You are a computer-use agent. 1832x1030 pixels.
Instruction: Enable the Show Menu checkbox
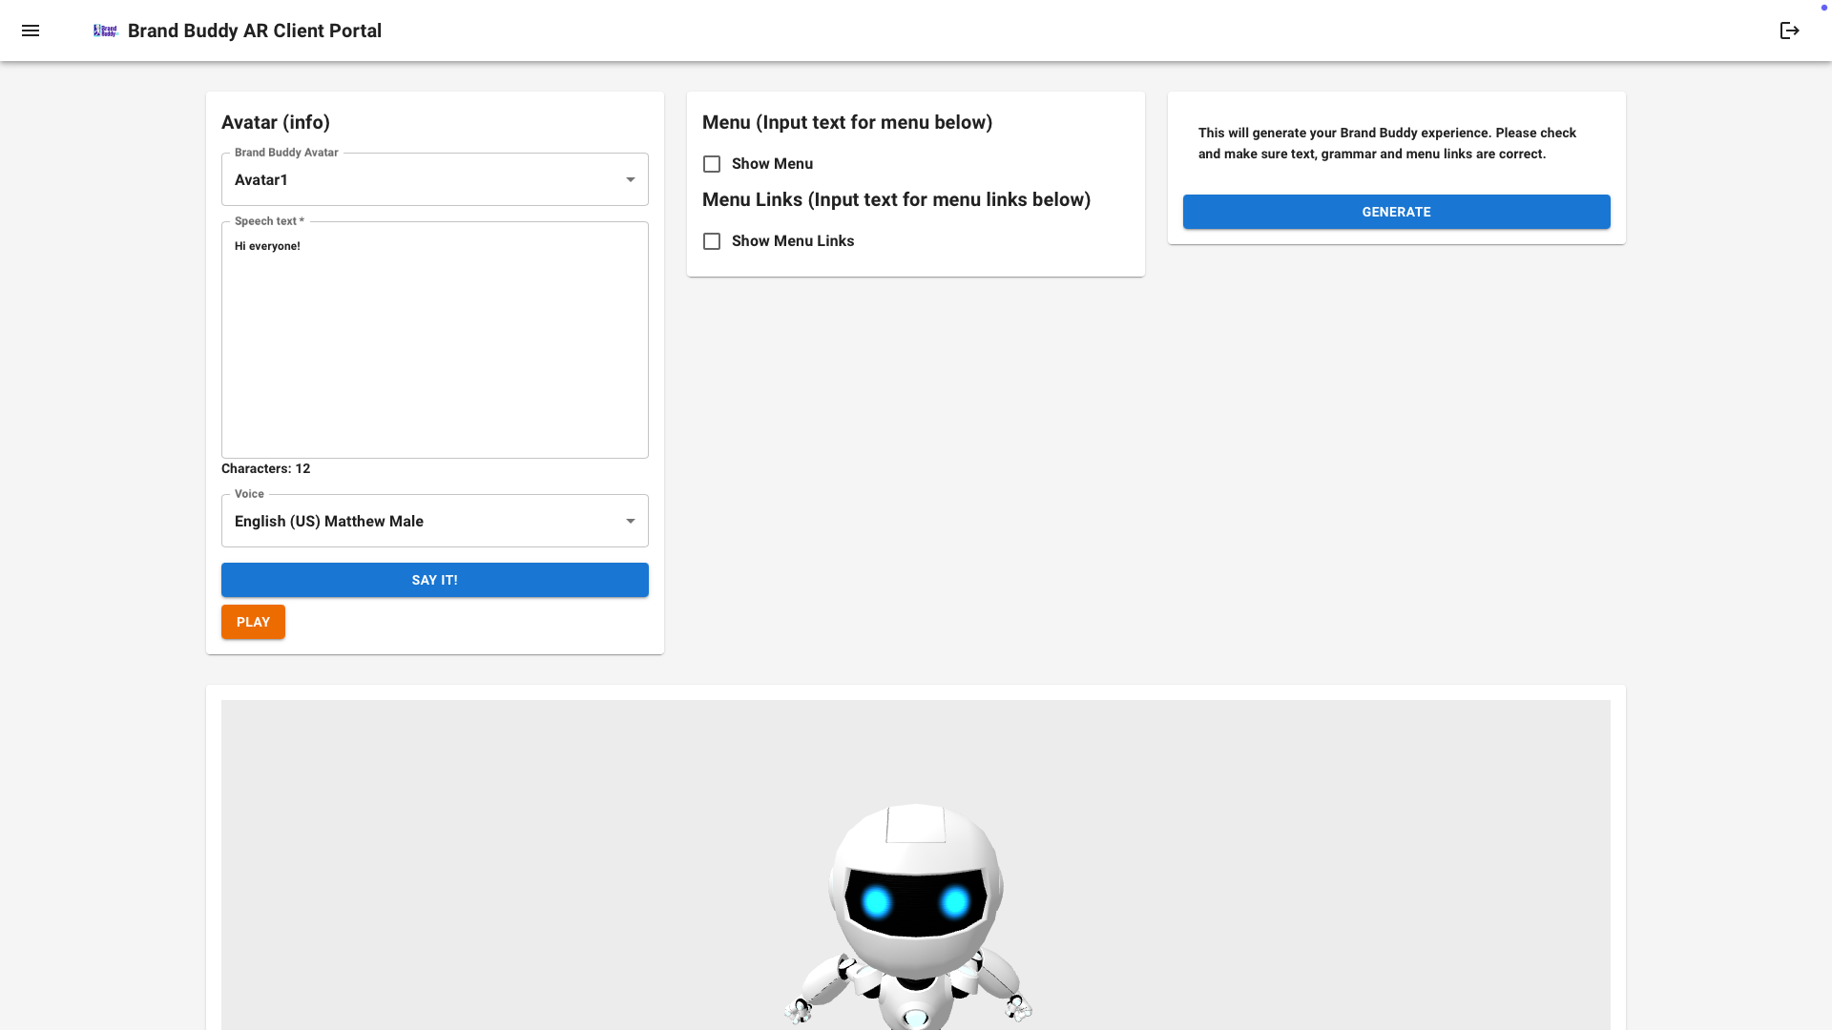click(x=712, y=164)
